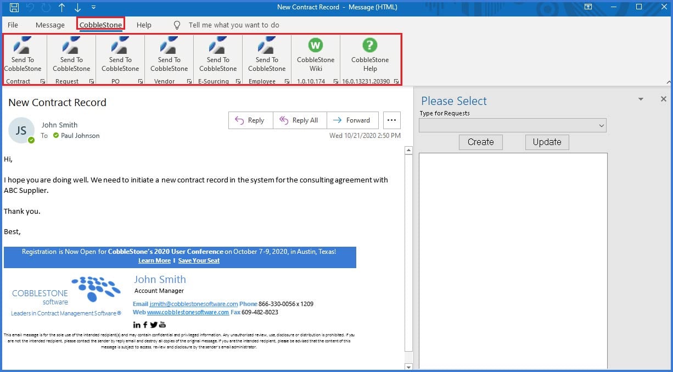The image size is (673, 372).
Task: Expand the E-Sourcing group dialog launcher
Action: [238, 81]
